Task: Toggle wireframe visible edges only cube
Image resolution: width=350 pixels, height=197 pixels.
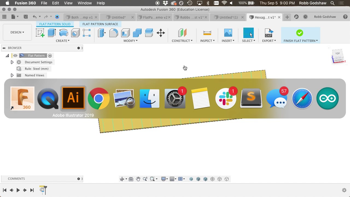Action: 227,179
